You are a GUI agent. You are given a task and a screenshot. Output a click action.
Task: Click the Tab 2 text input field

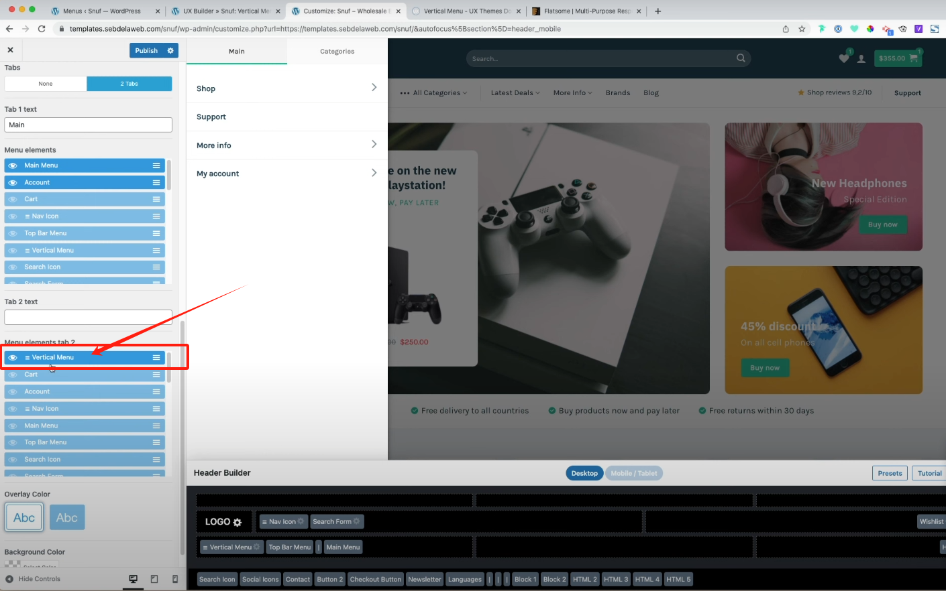[88, 317]
